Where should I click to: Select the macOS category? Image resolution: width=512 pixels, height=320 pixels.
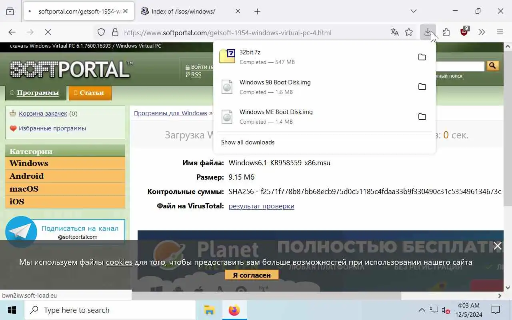pos(65,189)
